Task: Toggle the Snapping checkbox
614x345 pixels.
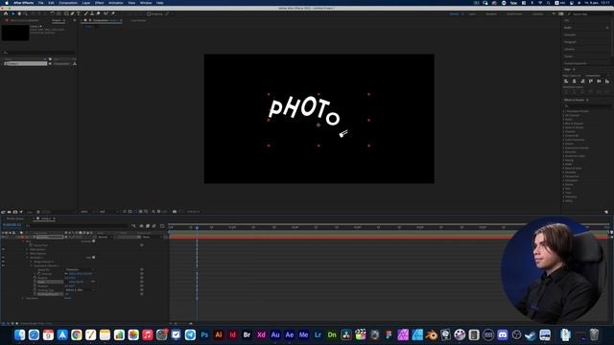Action: click(149, 13)
